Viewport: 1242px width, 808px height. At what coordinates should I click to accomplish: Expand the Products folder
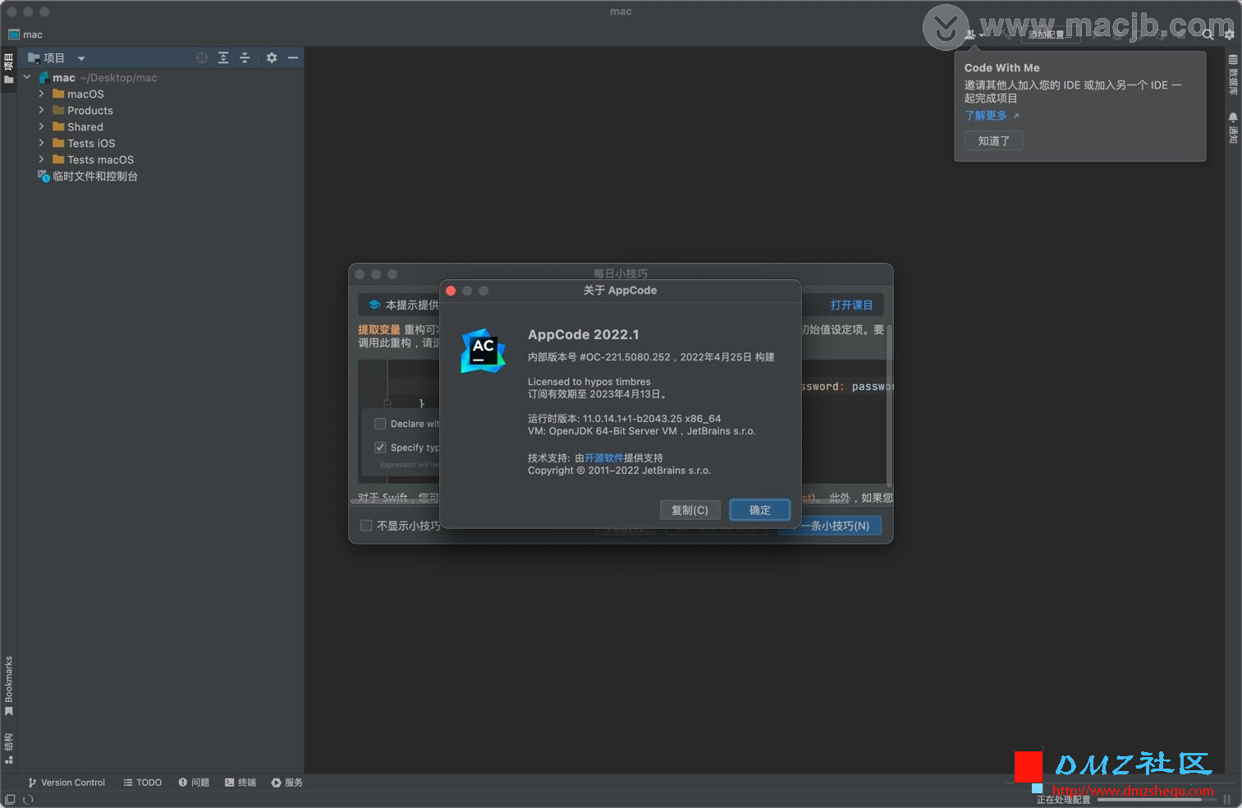(41, 110)
